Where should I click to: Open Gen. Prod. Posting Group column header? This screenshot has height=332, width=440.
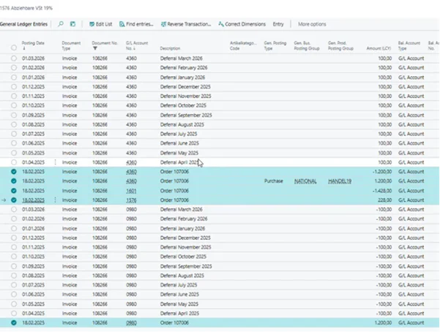pos(340,45)
